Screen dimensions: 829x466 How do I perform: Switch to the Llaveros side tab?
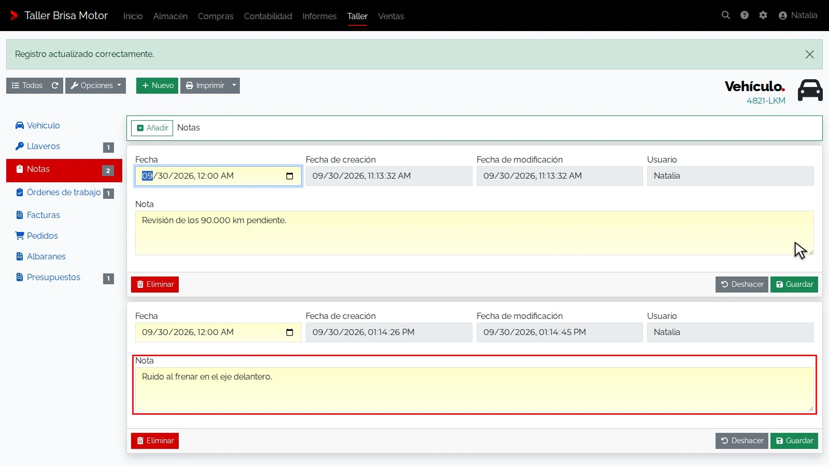click(x=64, y=147)
